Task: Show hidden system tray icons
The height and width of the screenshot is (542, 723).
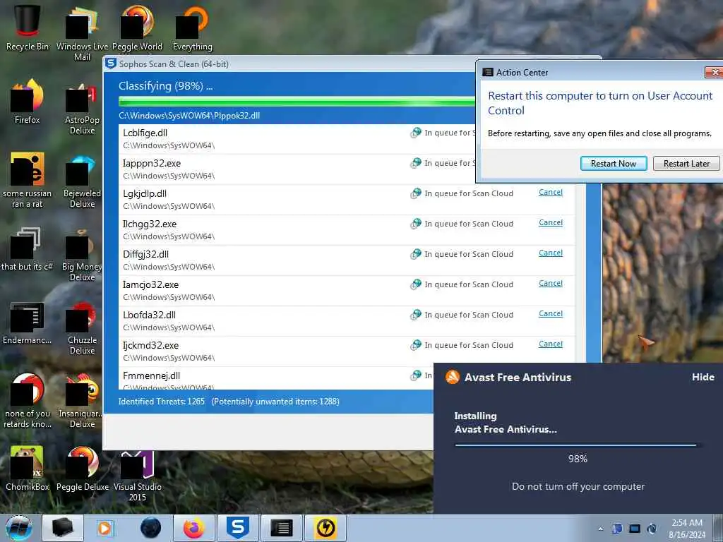Action: (600, 529)
